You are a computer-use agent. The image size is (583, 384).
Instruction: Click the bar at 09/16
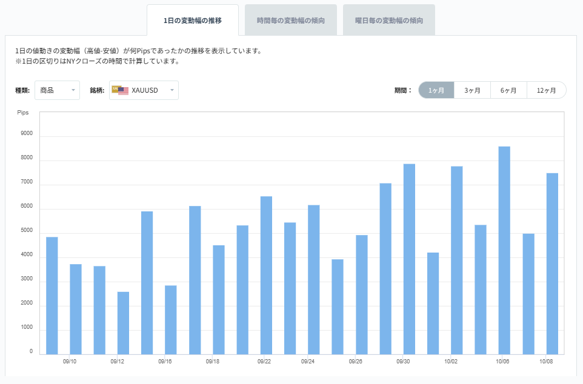point(171,320)
